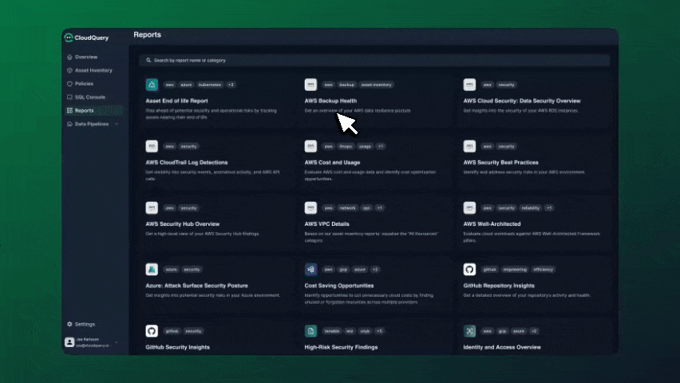This screenshot has width=680, height=383.
Task: Click the kubernetes tag on Asset End of life Report
Action: (x=210, y=85)
